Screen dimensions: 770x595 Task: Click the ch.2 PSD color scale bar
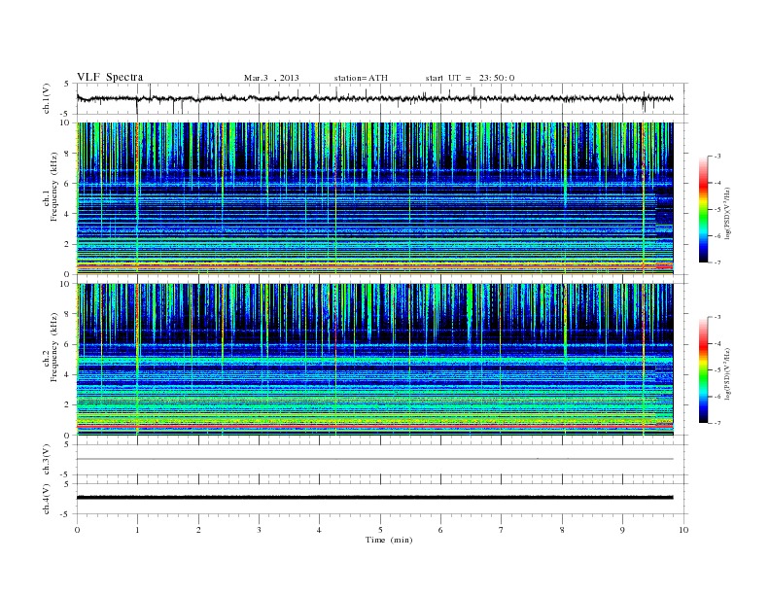pyautogui.click(x=703, y=369)
